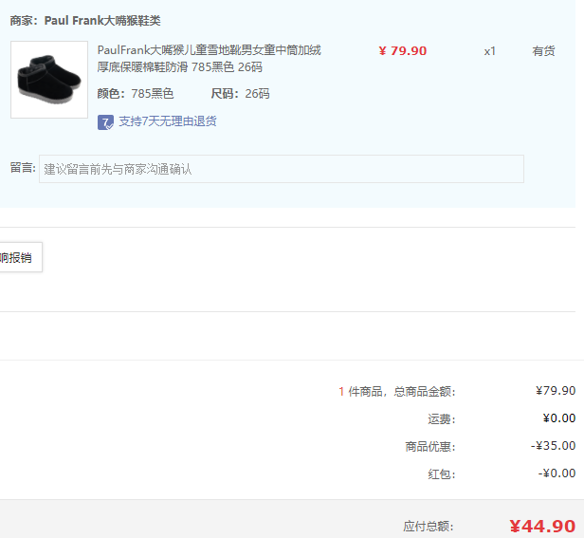Select the 颜色 785黑色 attribute text
The width and height of the screenshot is (584, 538).
click(136, 93)
